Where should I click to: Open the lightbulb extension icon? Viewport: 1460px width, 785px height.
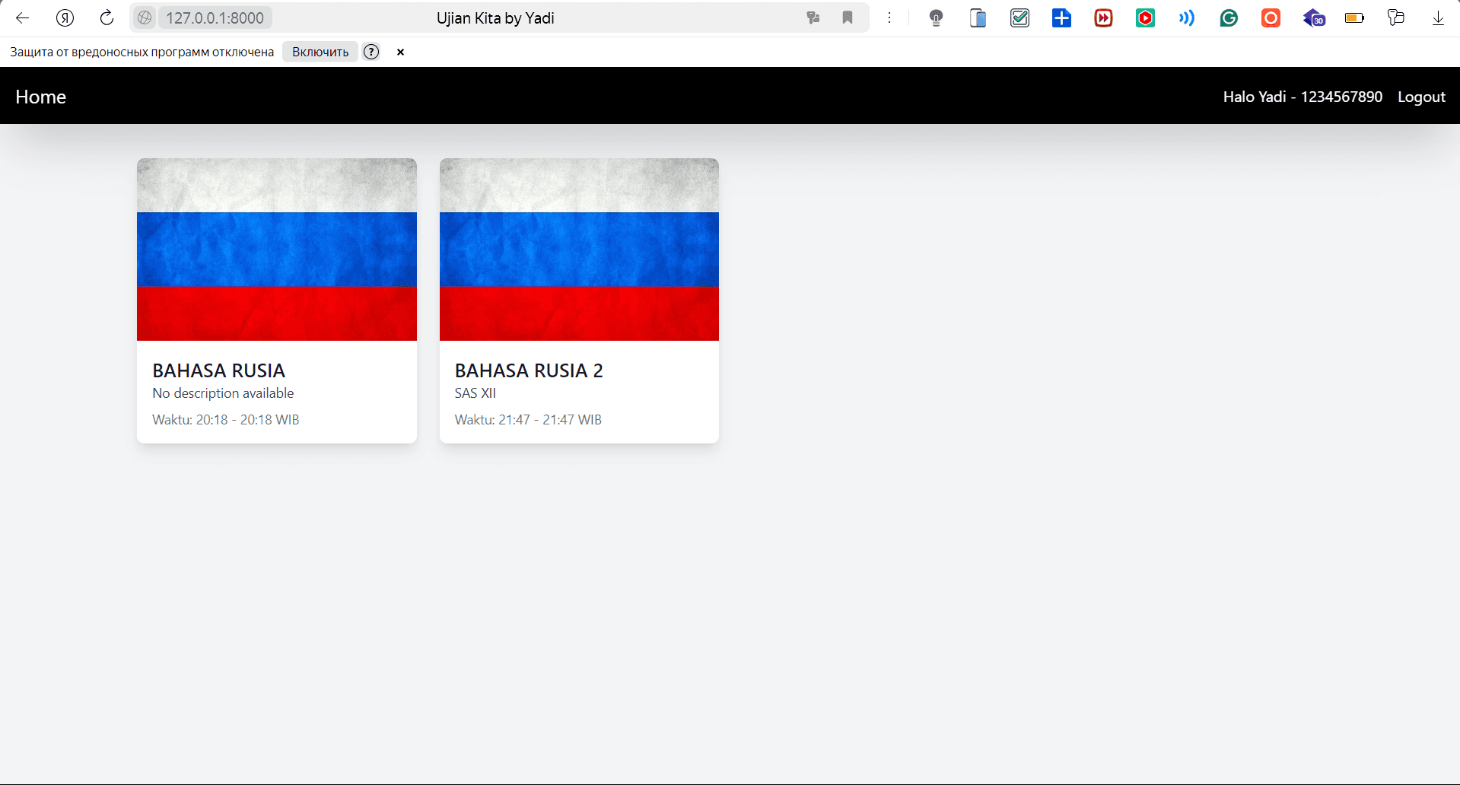[x=936, y=18]
